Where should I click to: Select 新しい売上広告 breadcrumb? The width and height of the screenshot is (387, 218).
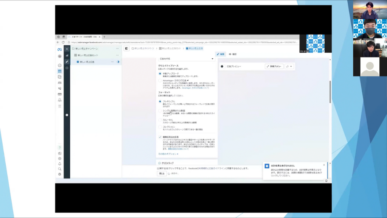[195, 48]
